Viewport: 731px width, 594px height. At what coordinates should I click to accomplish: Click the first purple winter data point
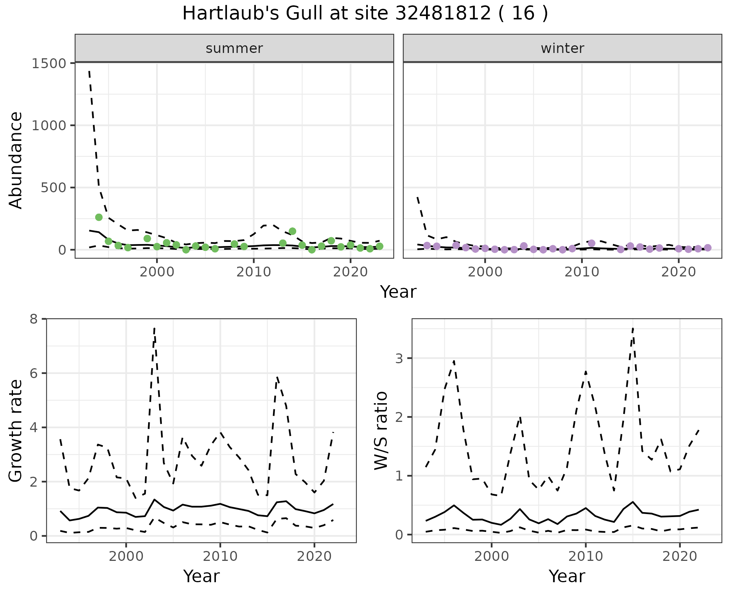coord(427,245)
